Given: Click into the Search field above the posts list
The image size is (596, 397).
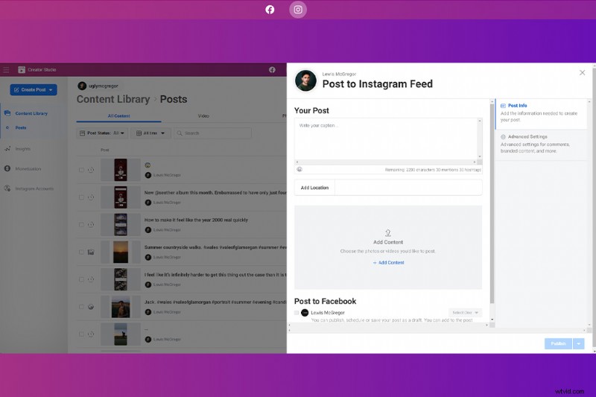Looking at the screenshot, I should (x=213, y=133).
